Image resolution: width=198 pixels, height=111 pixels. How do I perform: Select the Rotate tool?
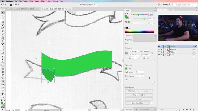[3, 50]
